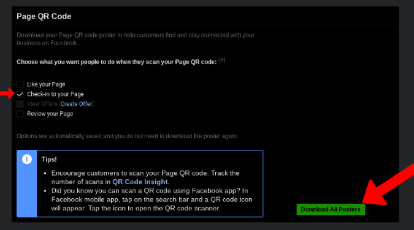Click the Tips! heading text
414x230 pixels.
(x=49, y=160)
